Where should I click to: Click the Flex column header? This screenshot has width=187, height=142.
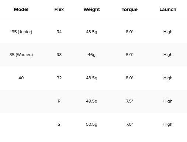tap(59, 10)
